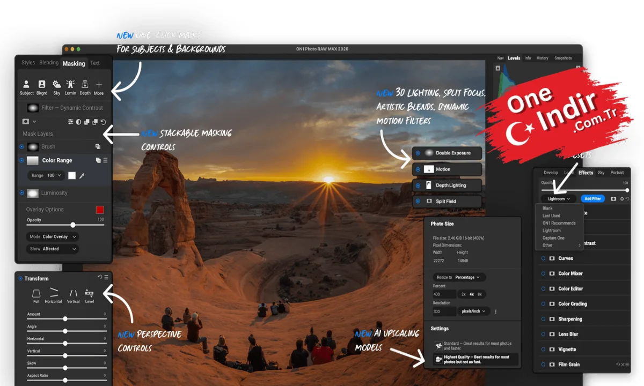Toggle the Split Field filter
644x386 pixels.
click(x=418, y=202)
